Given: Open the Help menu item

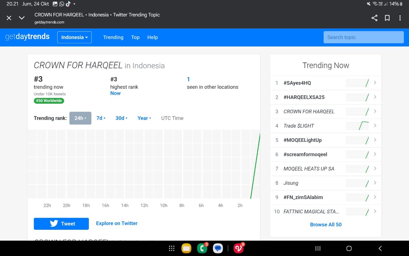Looking at the screenshot, I should click(x=152, y=37).
